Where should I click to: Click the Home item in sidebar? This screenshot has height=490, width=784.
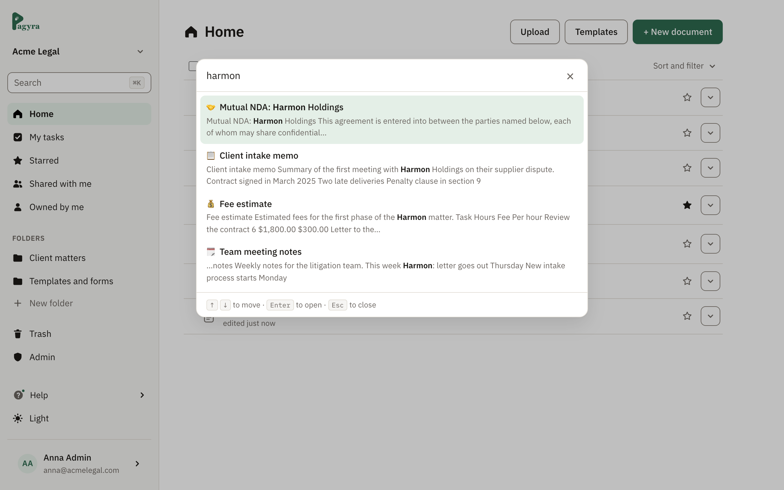[x=79, y=114]
